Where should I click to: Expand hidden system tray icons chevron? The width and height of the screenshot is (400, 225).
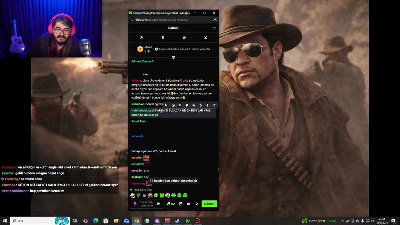[342, 221]
